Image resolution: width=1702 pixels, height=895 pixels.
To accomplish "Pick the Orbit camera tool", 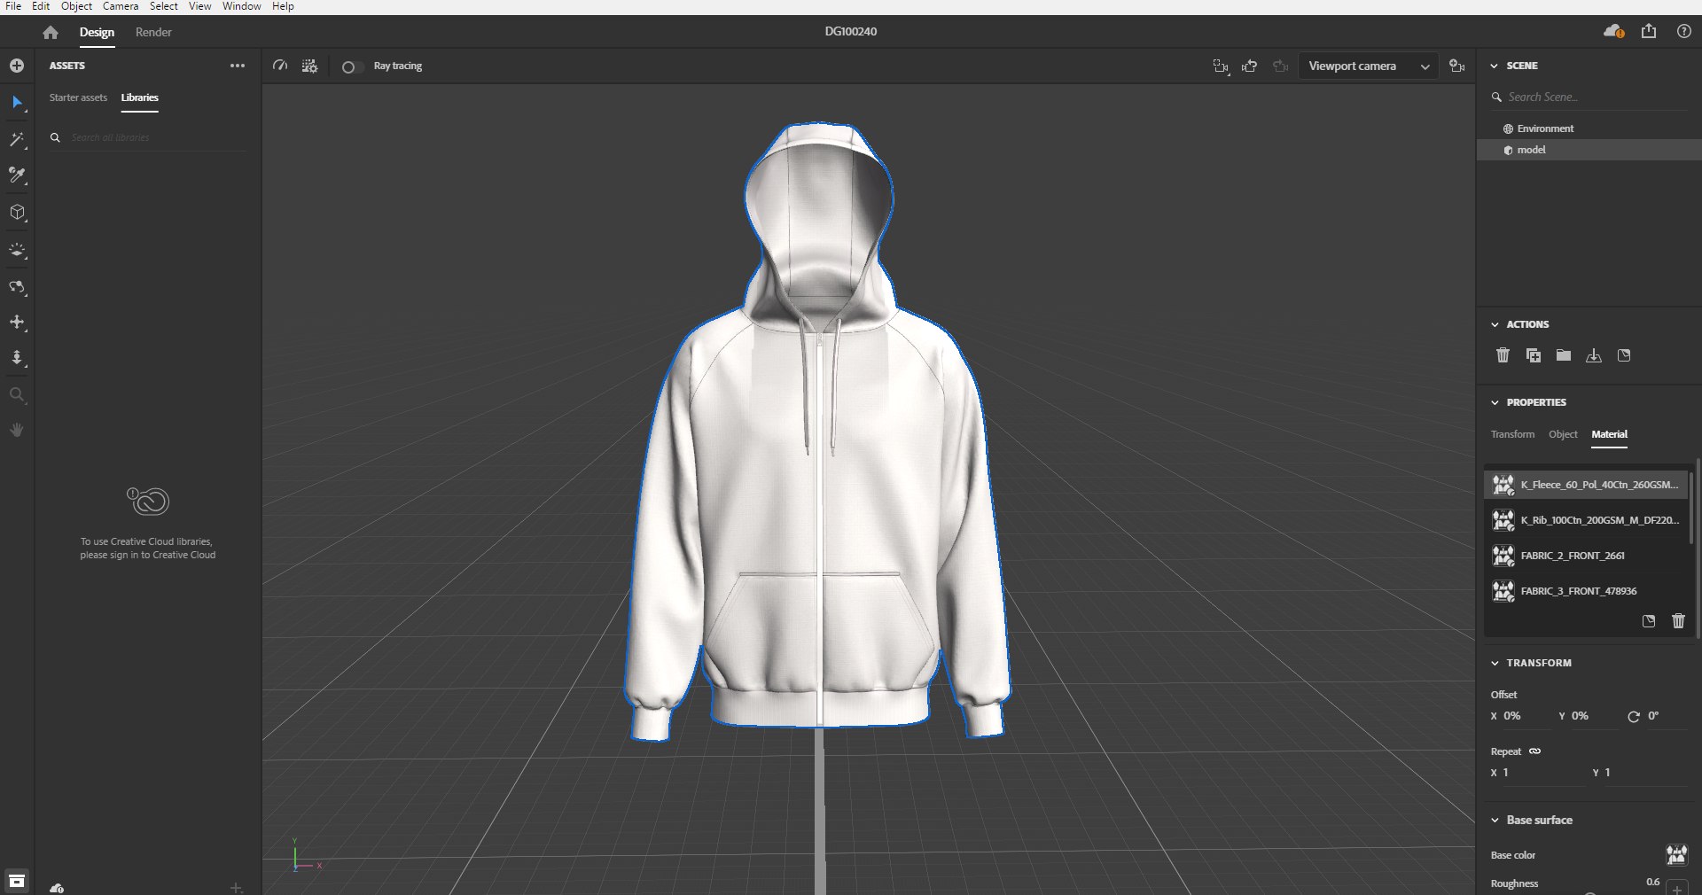I will pyautogui.click(x=17, y=287).
